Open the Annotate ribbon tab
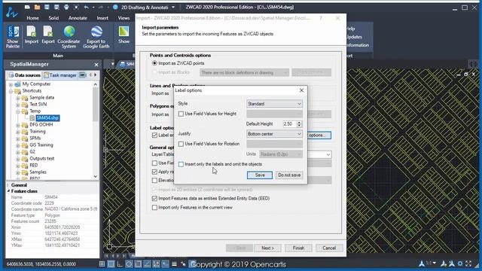 pos(78,18)
